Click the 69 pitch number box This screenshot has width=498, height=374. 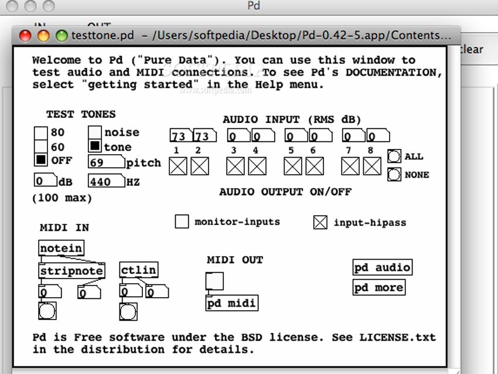105,163
